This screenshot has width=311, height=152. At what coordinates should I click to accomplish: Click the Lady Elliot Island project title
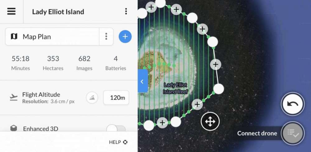coord(58,12)
